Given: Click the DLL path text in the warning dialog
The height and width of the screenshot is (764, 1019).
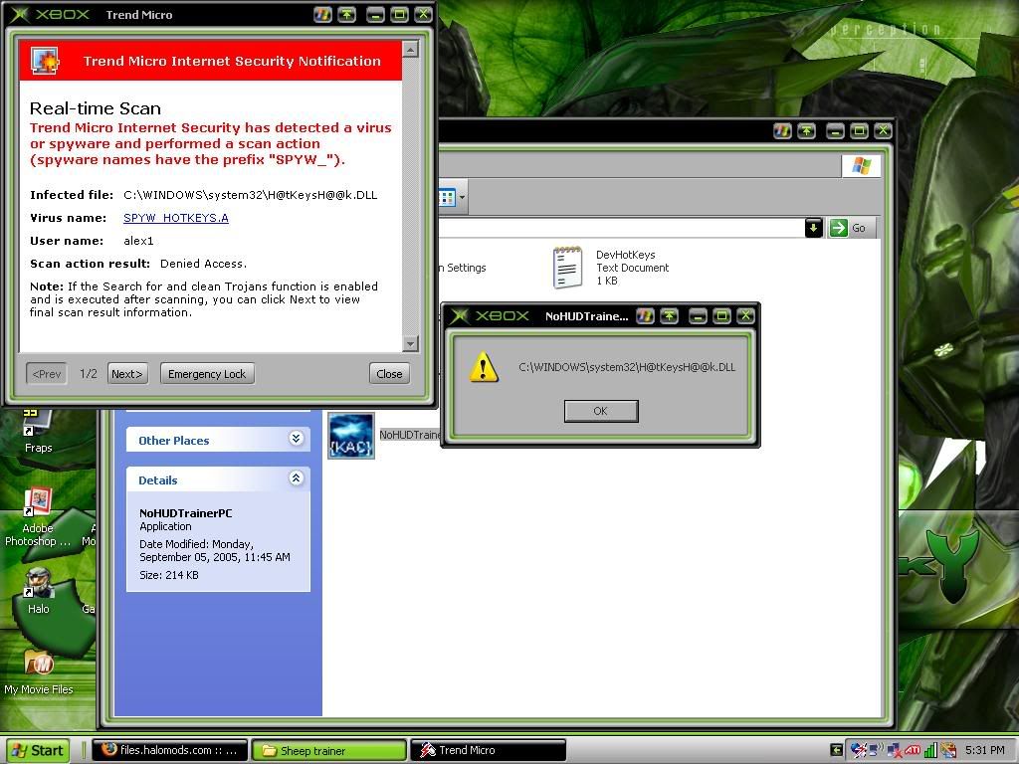Looking at the screenshot, I should [x=627, y=367].
